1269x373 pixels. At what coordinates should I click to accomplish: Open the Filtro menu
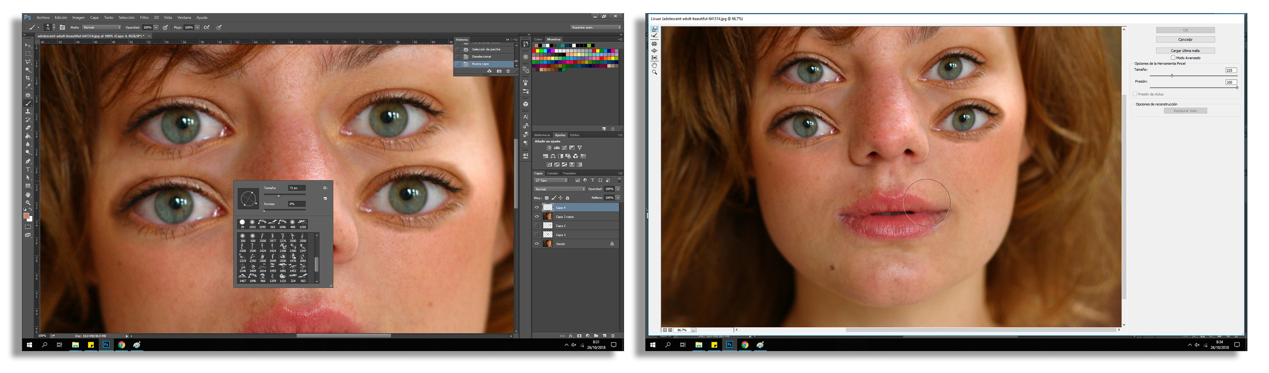pos(144,18)
